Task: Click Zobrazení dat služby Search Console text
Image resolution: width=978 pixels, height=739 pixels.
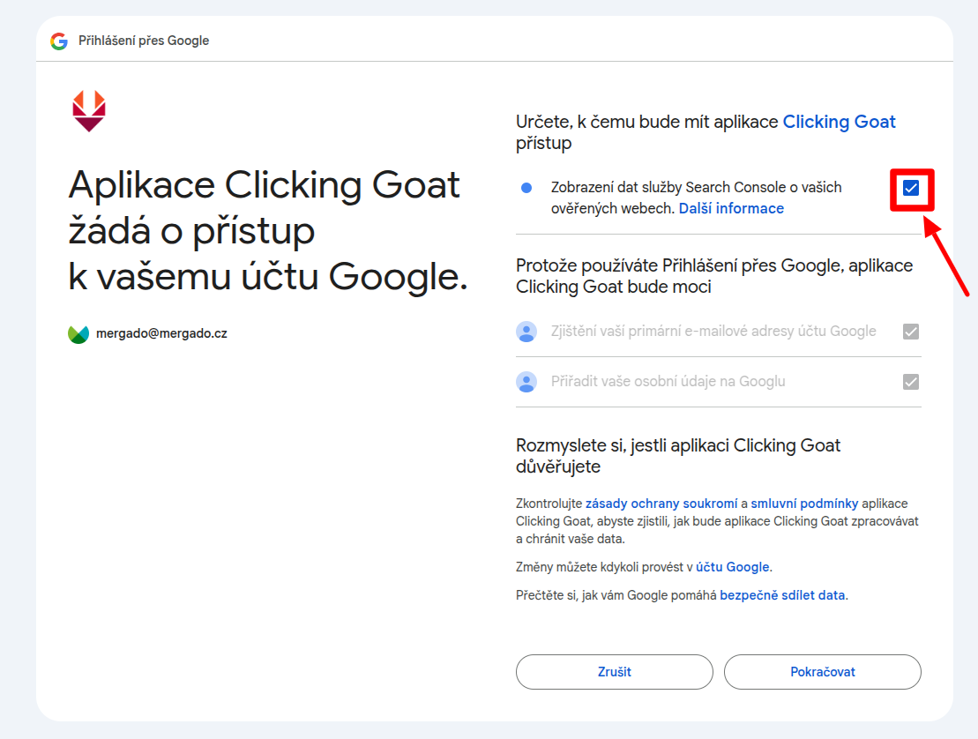Action: pos(696,187)
